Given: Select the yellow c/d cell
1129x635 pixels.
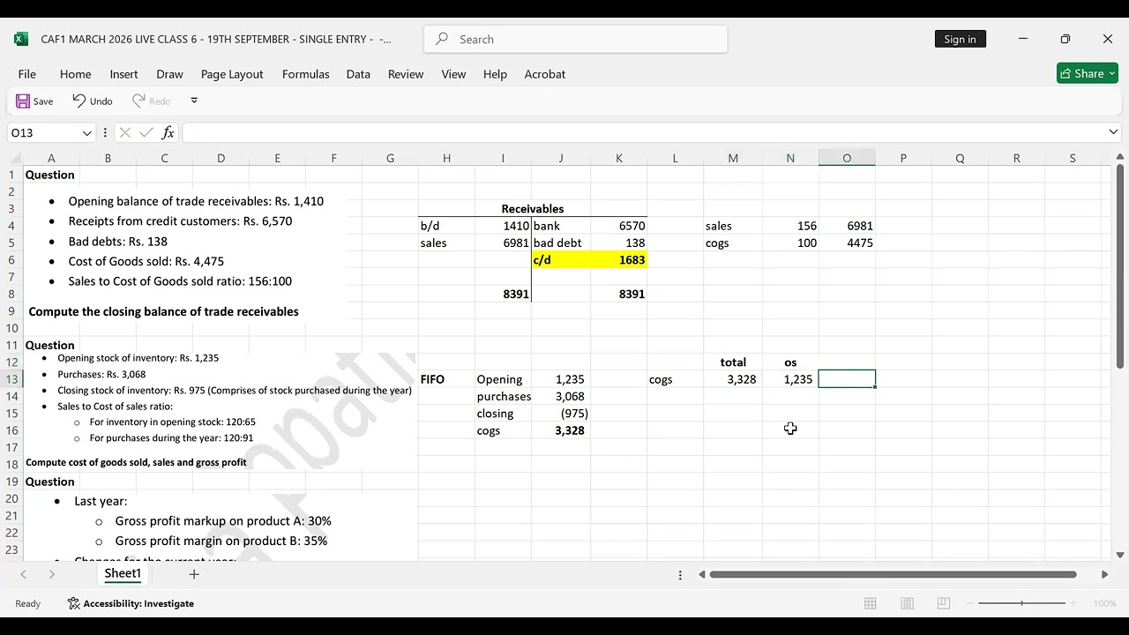Looking at the screenshot, I should pos(560,260).
